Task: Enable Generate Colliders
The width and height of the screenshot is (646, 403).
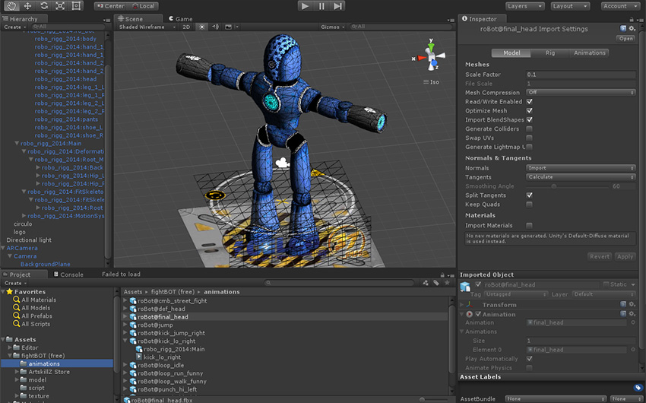Action: [530, 129]
